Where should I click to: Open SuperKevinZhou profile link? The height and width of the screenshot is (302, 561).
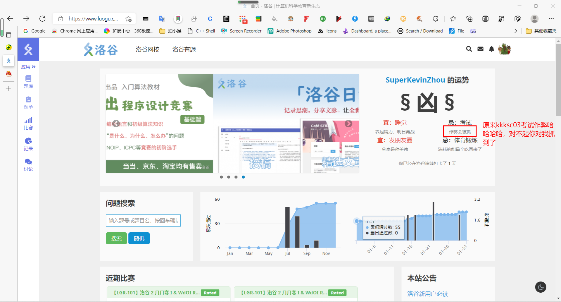[x=415, y=80]
